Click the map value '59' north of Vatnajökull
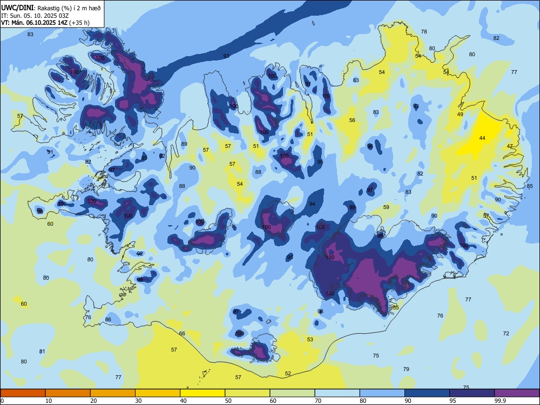Screen dimensions: 540x405 (386, 207)
